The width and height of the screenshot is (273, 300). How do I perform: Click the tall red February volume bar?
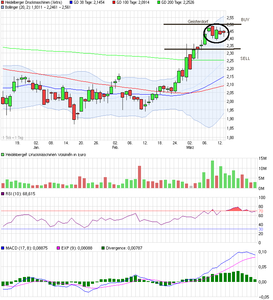[x=140, y=177]
